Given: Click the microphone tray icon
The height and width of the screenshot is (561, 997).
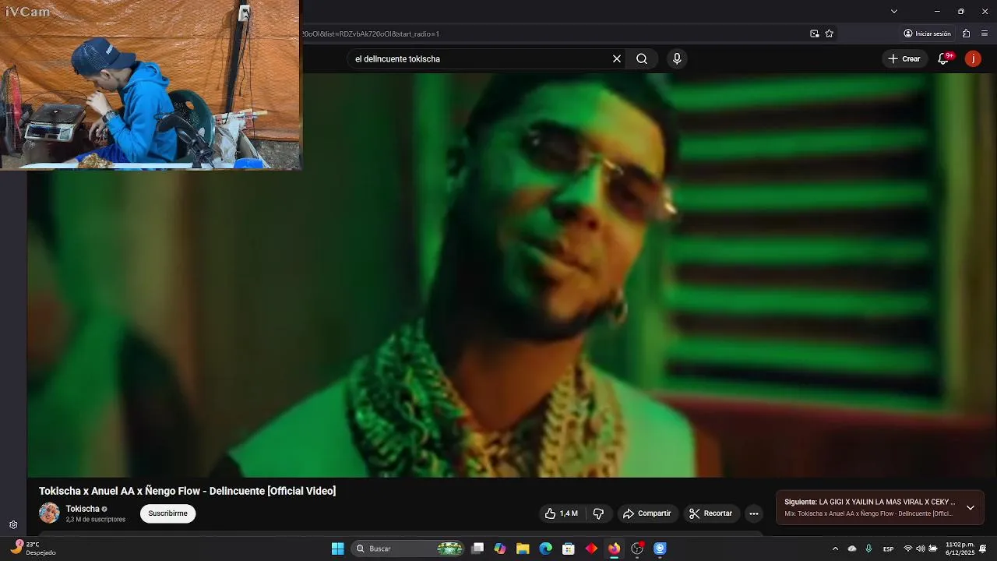Looking at the screenshot, I should (868, 549).
